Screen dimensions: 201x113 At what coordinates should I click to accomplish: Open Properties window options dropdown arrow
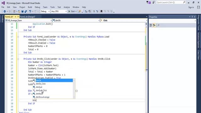coord(190,17)
